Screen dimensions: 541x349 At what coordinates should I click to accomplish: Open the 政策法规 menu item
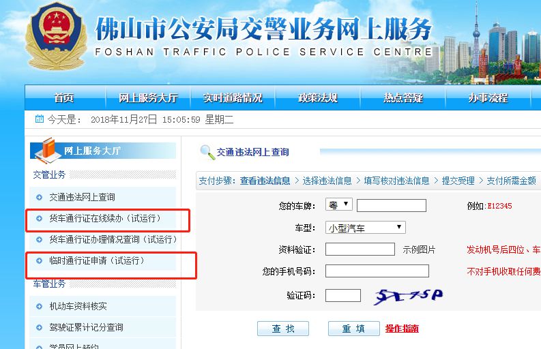click(x=317, y=98)
